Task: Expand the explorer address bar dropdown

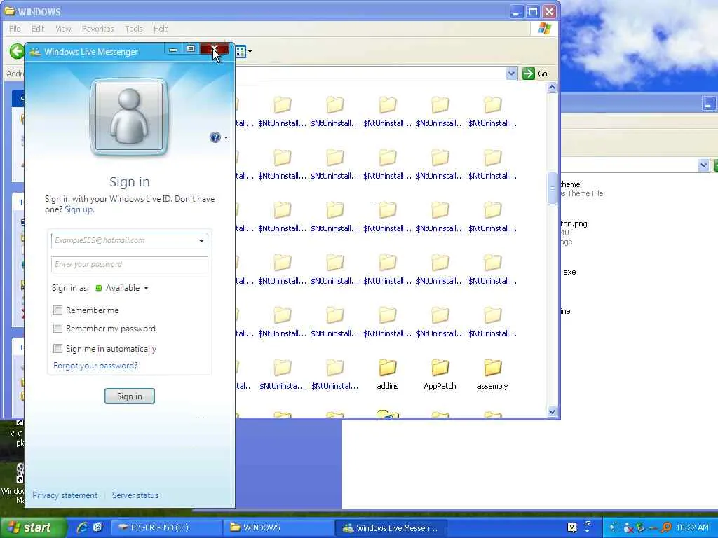Action: pos(511,73)
